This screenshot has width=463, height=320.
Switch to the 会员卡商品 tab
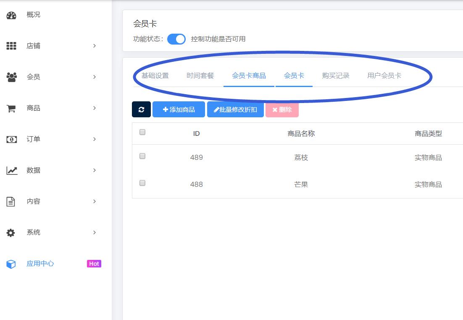249,76
